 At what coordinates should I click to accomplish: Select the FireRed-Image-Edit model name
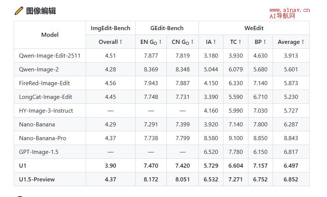coord(44,83)
